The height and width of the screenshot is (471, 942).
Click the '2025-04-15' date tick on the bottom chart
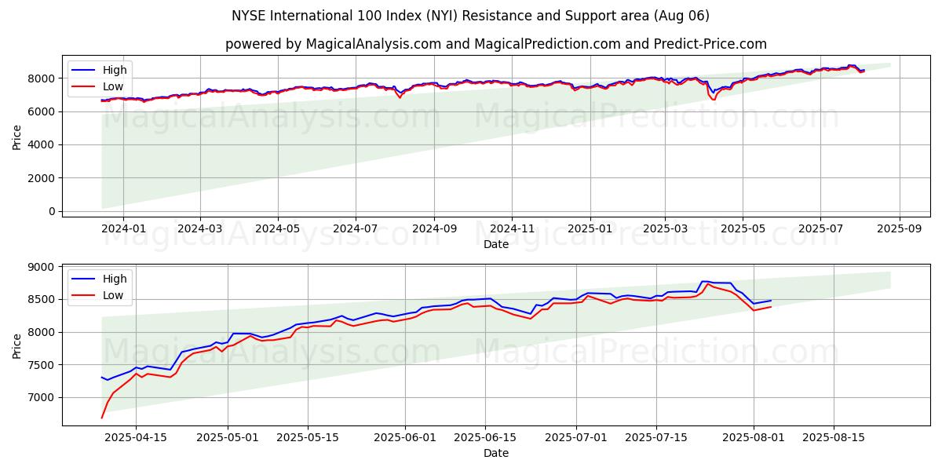[x=136, y=437]
